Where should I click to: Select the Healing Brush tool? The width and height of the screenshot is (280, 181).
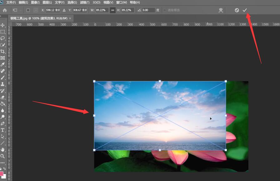pos(2,71)
